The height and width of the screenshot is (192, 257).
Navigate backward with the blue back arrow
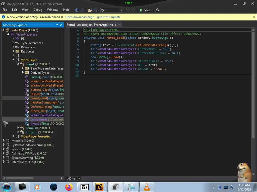(77, 10)
